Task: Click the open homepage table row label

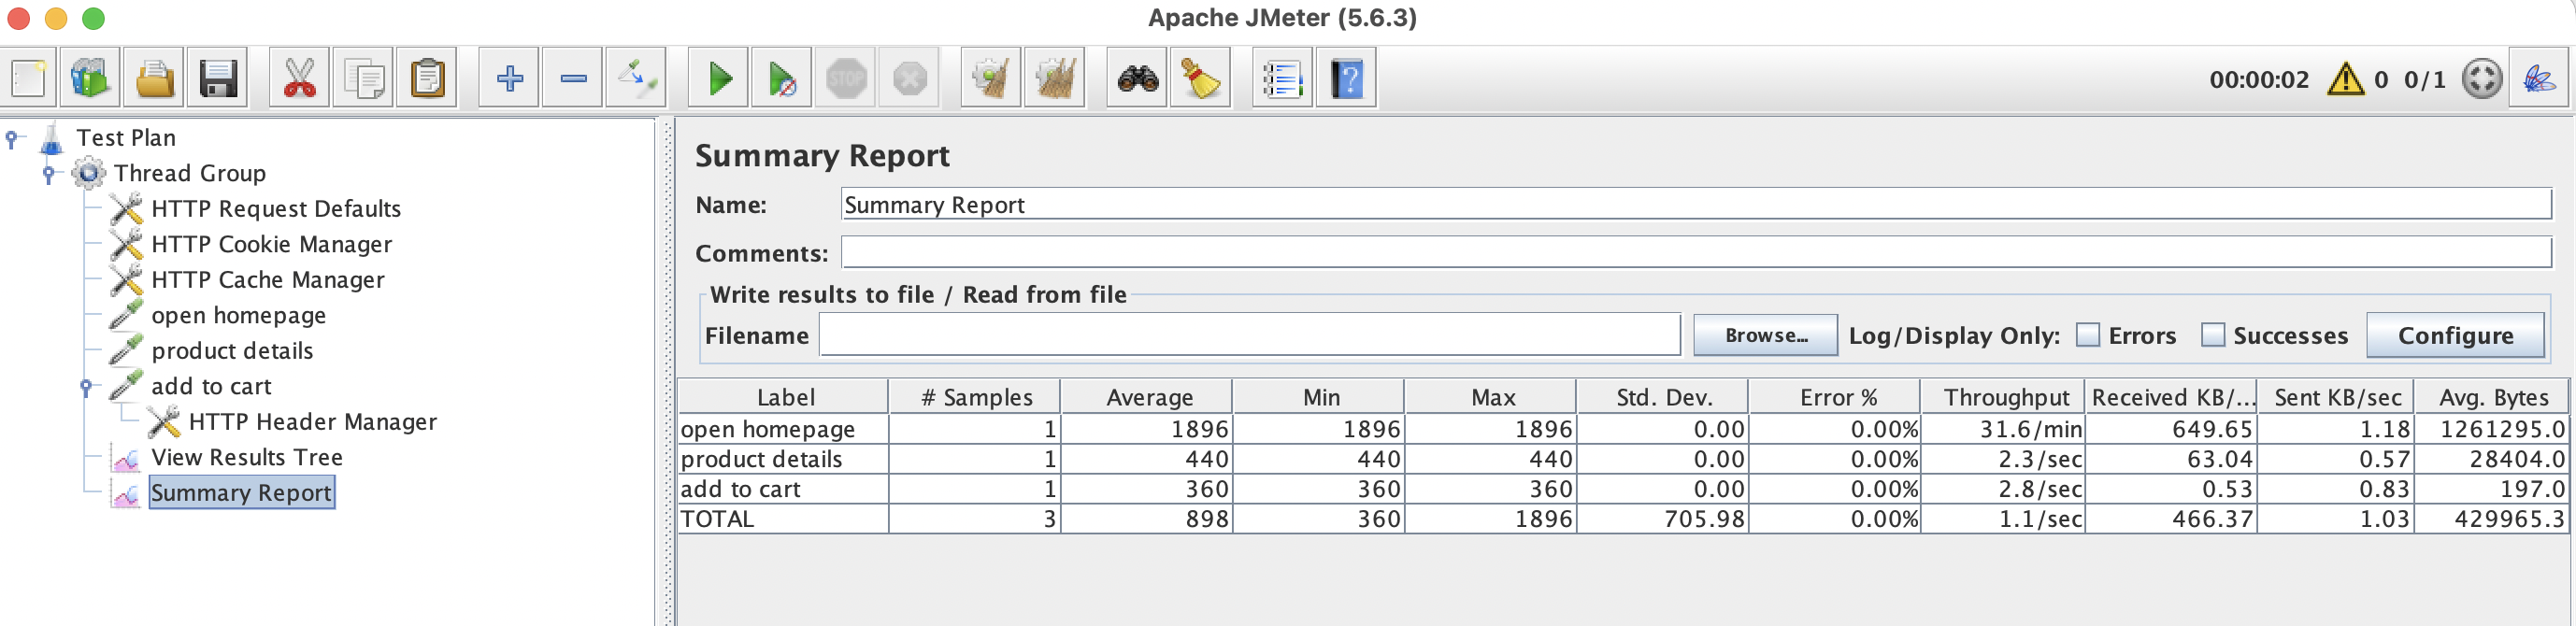Action: click(767, 429)
